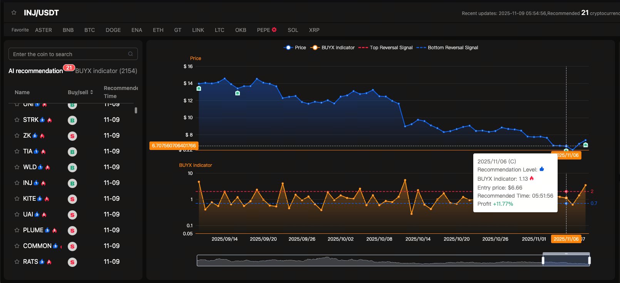Viewport: 620px width, 283px height.
Task: Sort list by Buy/sell column
Action: [x=80, y=92]
